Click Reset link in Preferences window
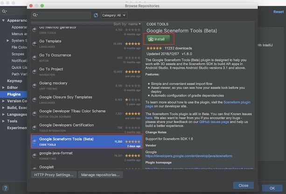 click(x=279, y=12)
